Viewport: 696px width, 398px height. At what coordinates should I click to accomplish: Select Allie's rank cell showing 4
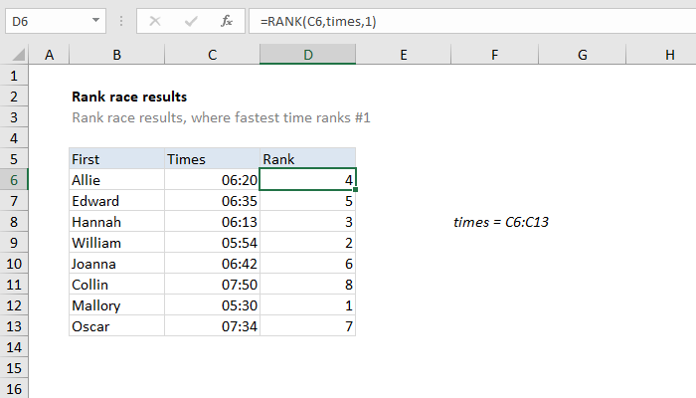307,180
